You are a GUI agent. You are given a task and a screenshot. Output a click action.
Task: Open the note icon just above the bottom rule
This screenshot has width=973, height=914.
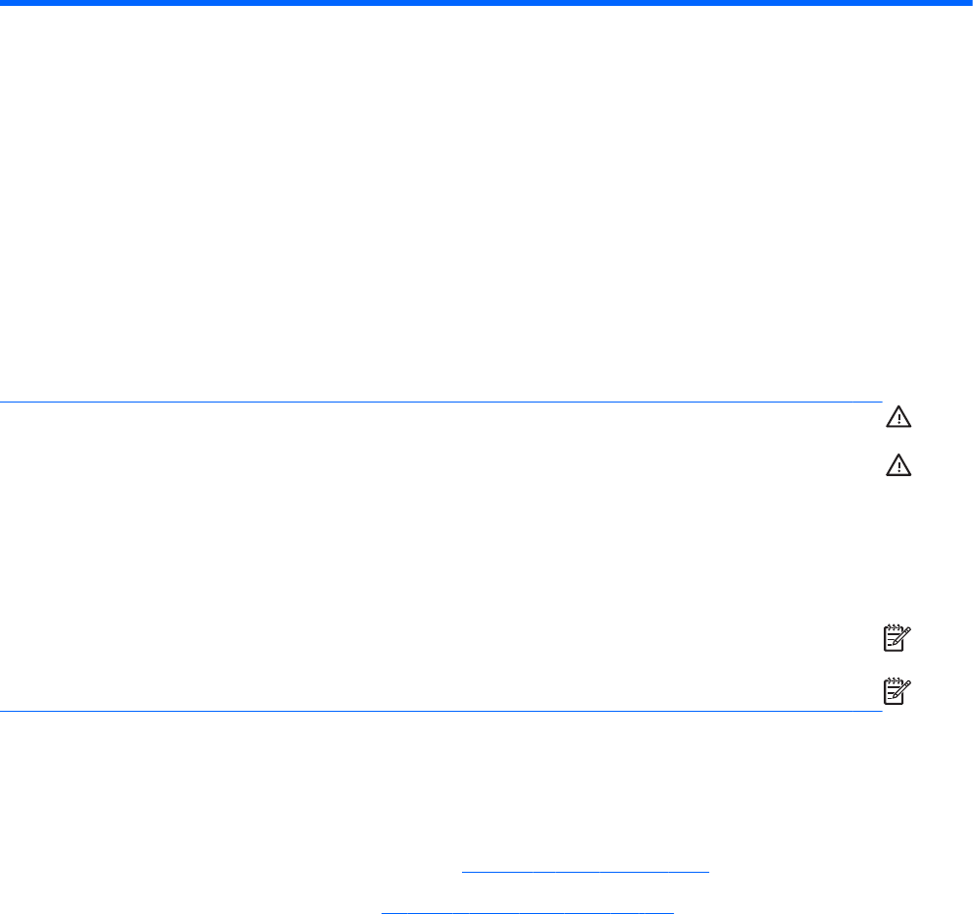(896, 691)
